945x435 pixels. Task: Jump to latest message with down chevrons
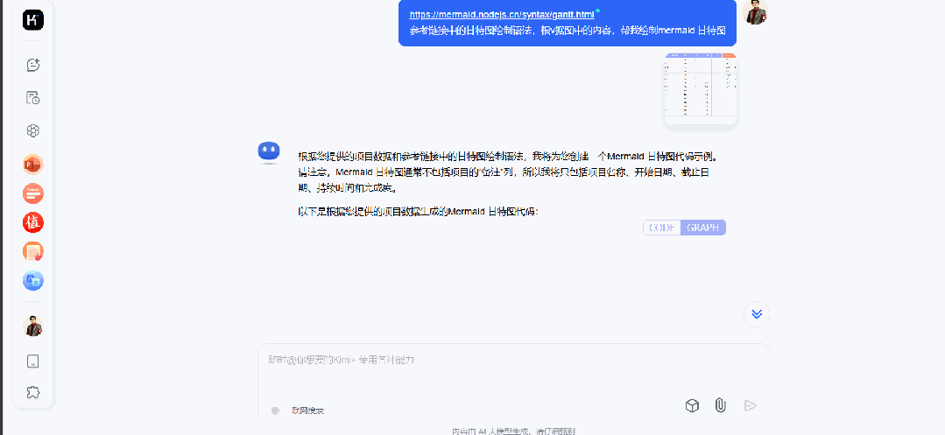click(x=757, y=314)
